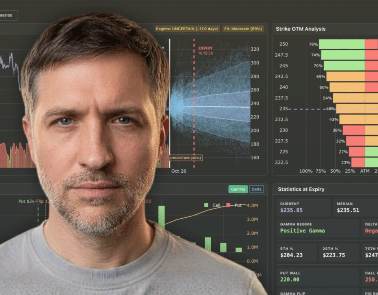Screen dimensions: 378x295
Task: Select the 222.5 strike row label
Action: click(x=281, y=162)
